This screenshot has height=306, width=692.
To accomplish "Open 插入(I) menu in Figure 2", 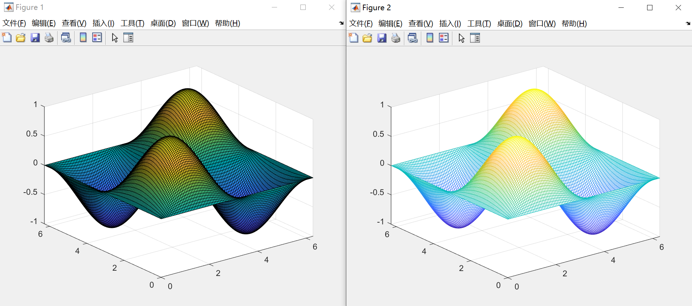I will click(450, 24).
